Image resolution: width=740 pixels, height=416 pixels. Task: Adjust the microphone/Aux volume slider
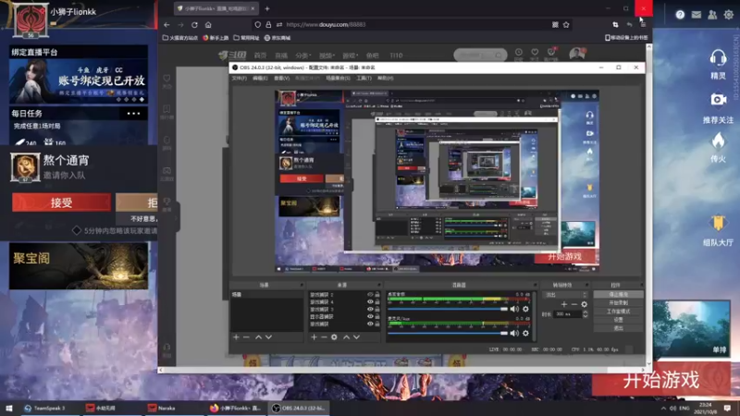(448, 333)
